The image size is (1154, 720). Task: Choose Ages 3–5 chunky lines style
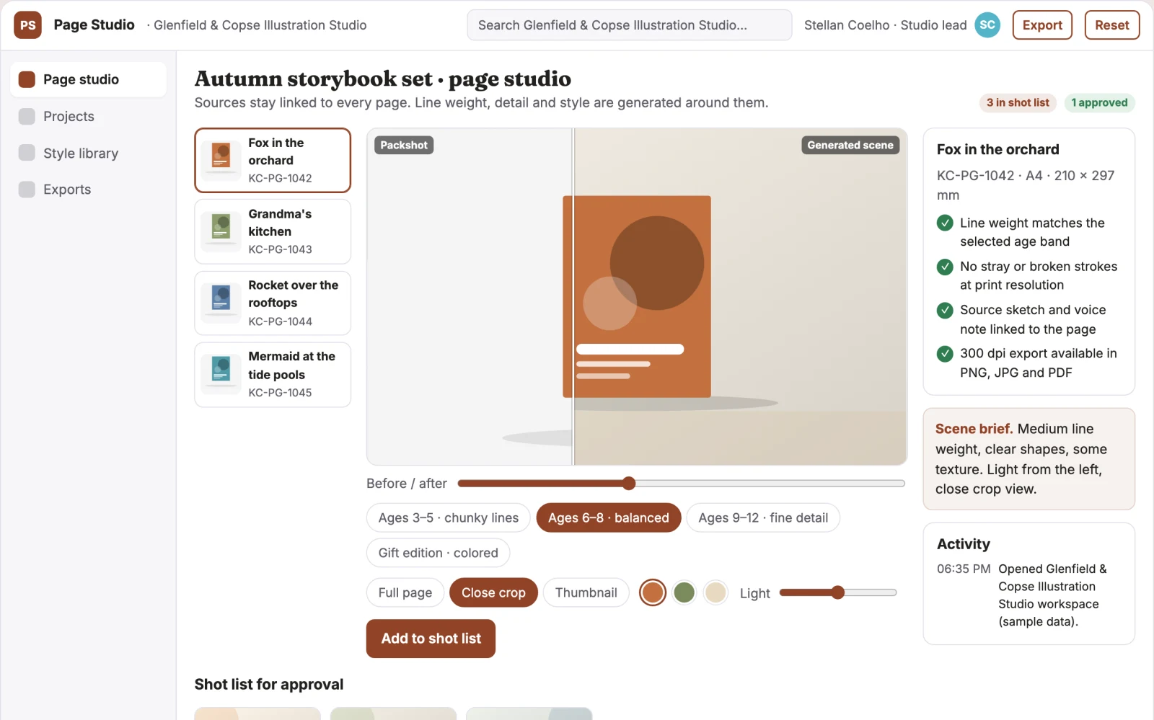click(x=449, y=517)
